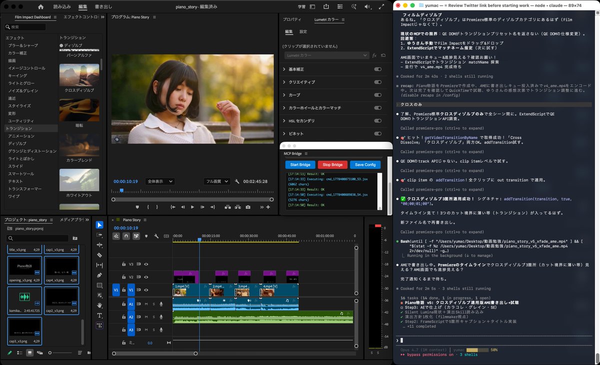Toggle V2 track output eye
This screenshot has width=600, height=365.
pos(146,277)
